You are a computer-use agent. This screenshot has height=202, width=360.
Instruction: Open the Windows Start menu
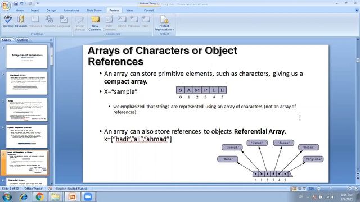[7, 197]
